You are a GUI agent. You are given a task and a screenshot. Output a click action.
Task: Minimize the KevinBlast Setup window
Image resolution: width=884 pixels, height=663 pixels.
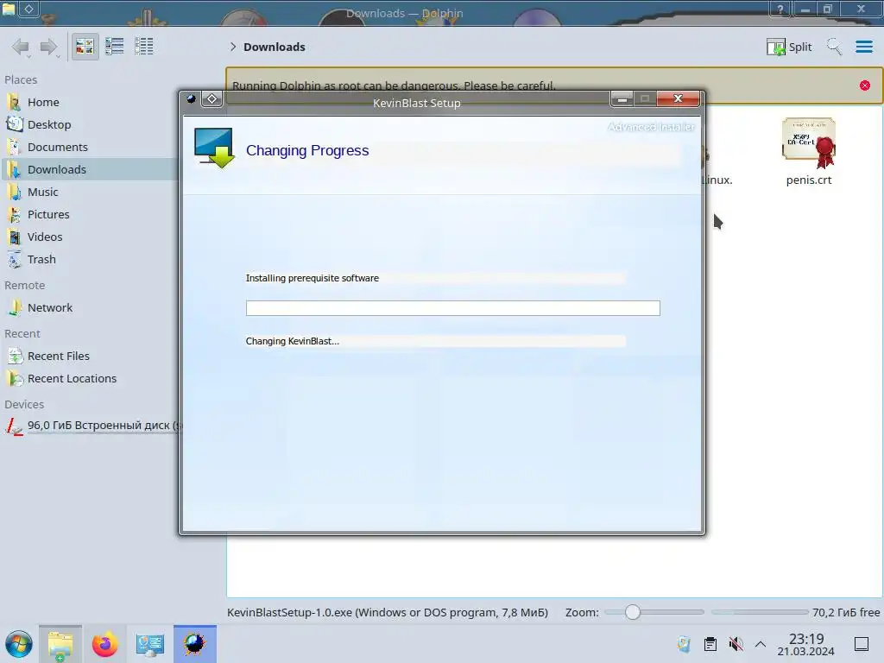(622, 99)
